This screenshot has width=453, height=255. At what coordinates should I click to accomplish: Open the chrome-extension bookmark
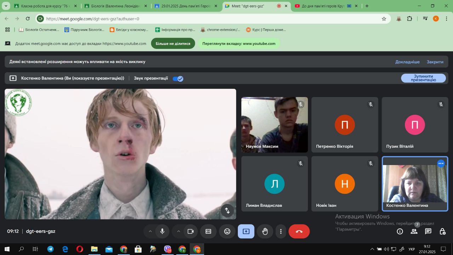point(220,30)
